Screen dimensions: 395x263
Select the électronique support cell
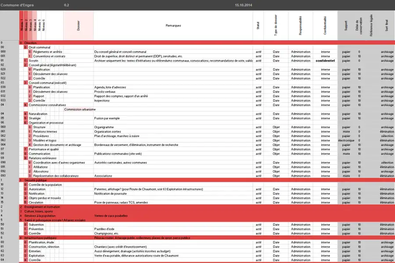(x=346, y=141)
